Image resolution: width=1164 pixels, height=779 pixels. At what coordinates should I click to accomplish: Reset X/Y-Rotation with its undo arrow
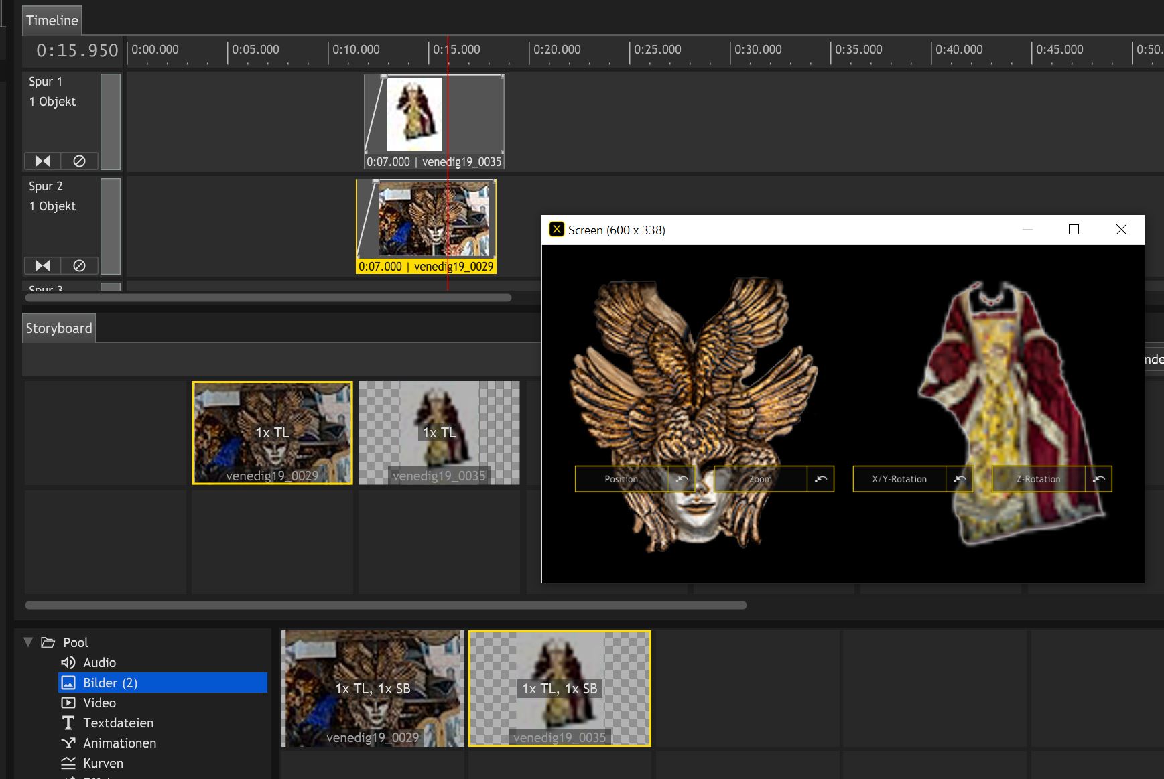pyautogui.click(x=960, y=479)
